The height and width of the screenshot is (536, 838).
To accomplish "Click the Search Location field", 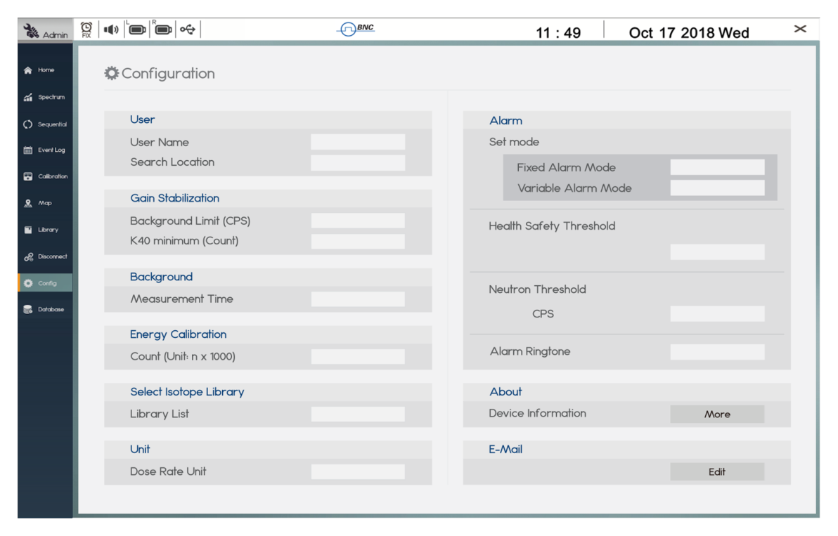I will (x=358, y=162).
